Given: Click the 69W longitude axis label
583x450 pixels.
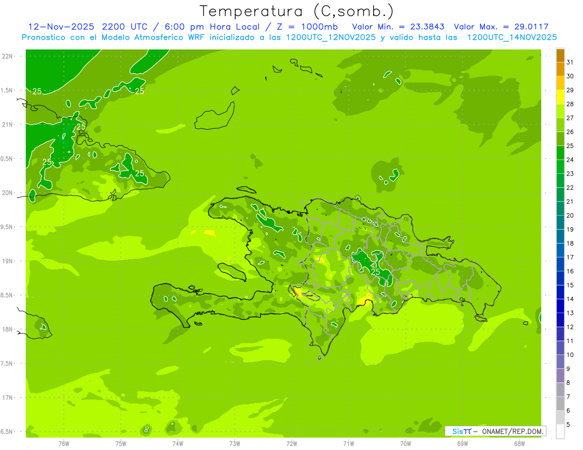Looking at the screenshot, I should point(463,443).
